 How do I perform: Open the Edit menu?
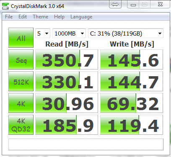point(23,17)
